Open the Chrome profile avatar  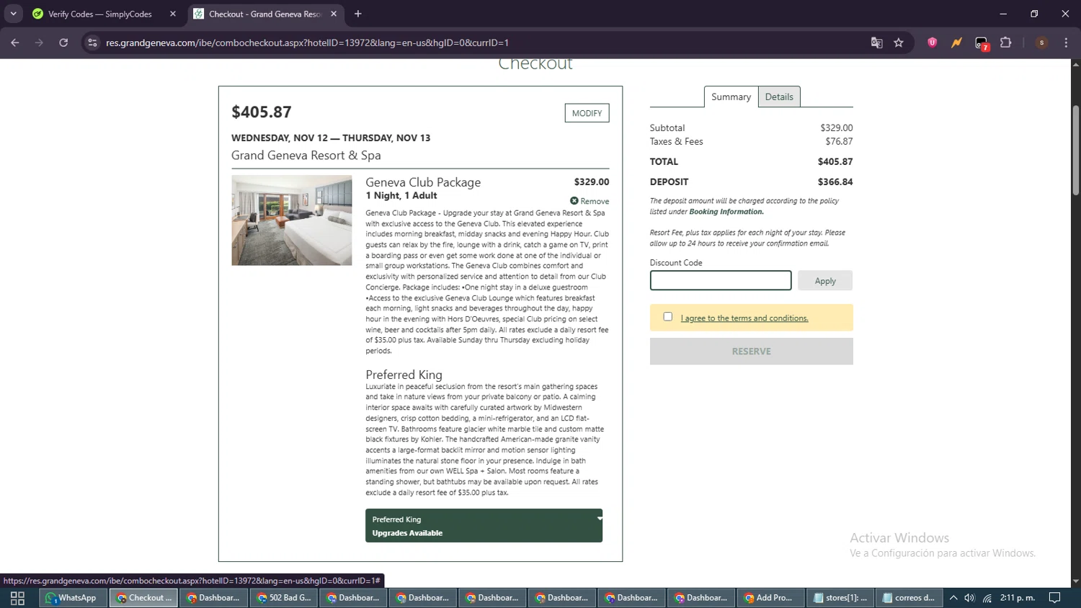1041,43
